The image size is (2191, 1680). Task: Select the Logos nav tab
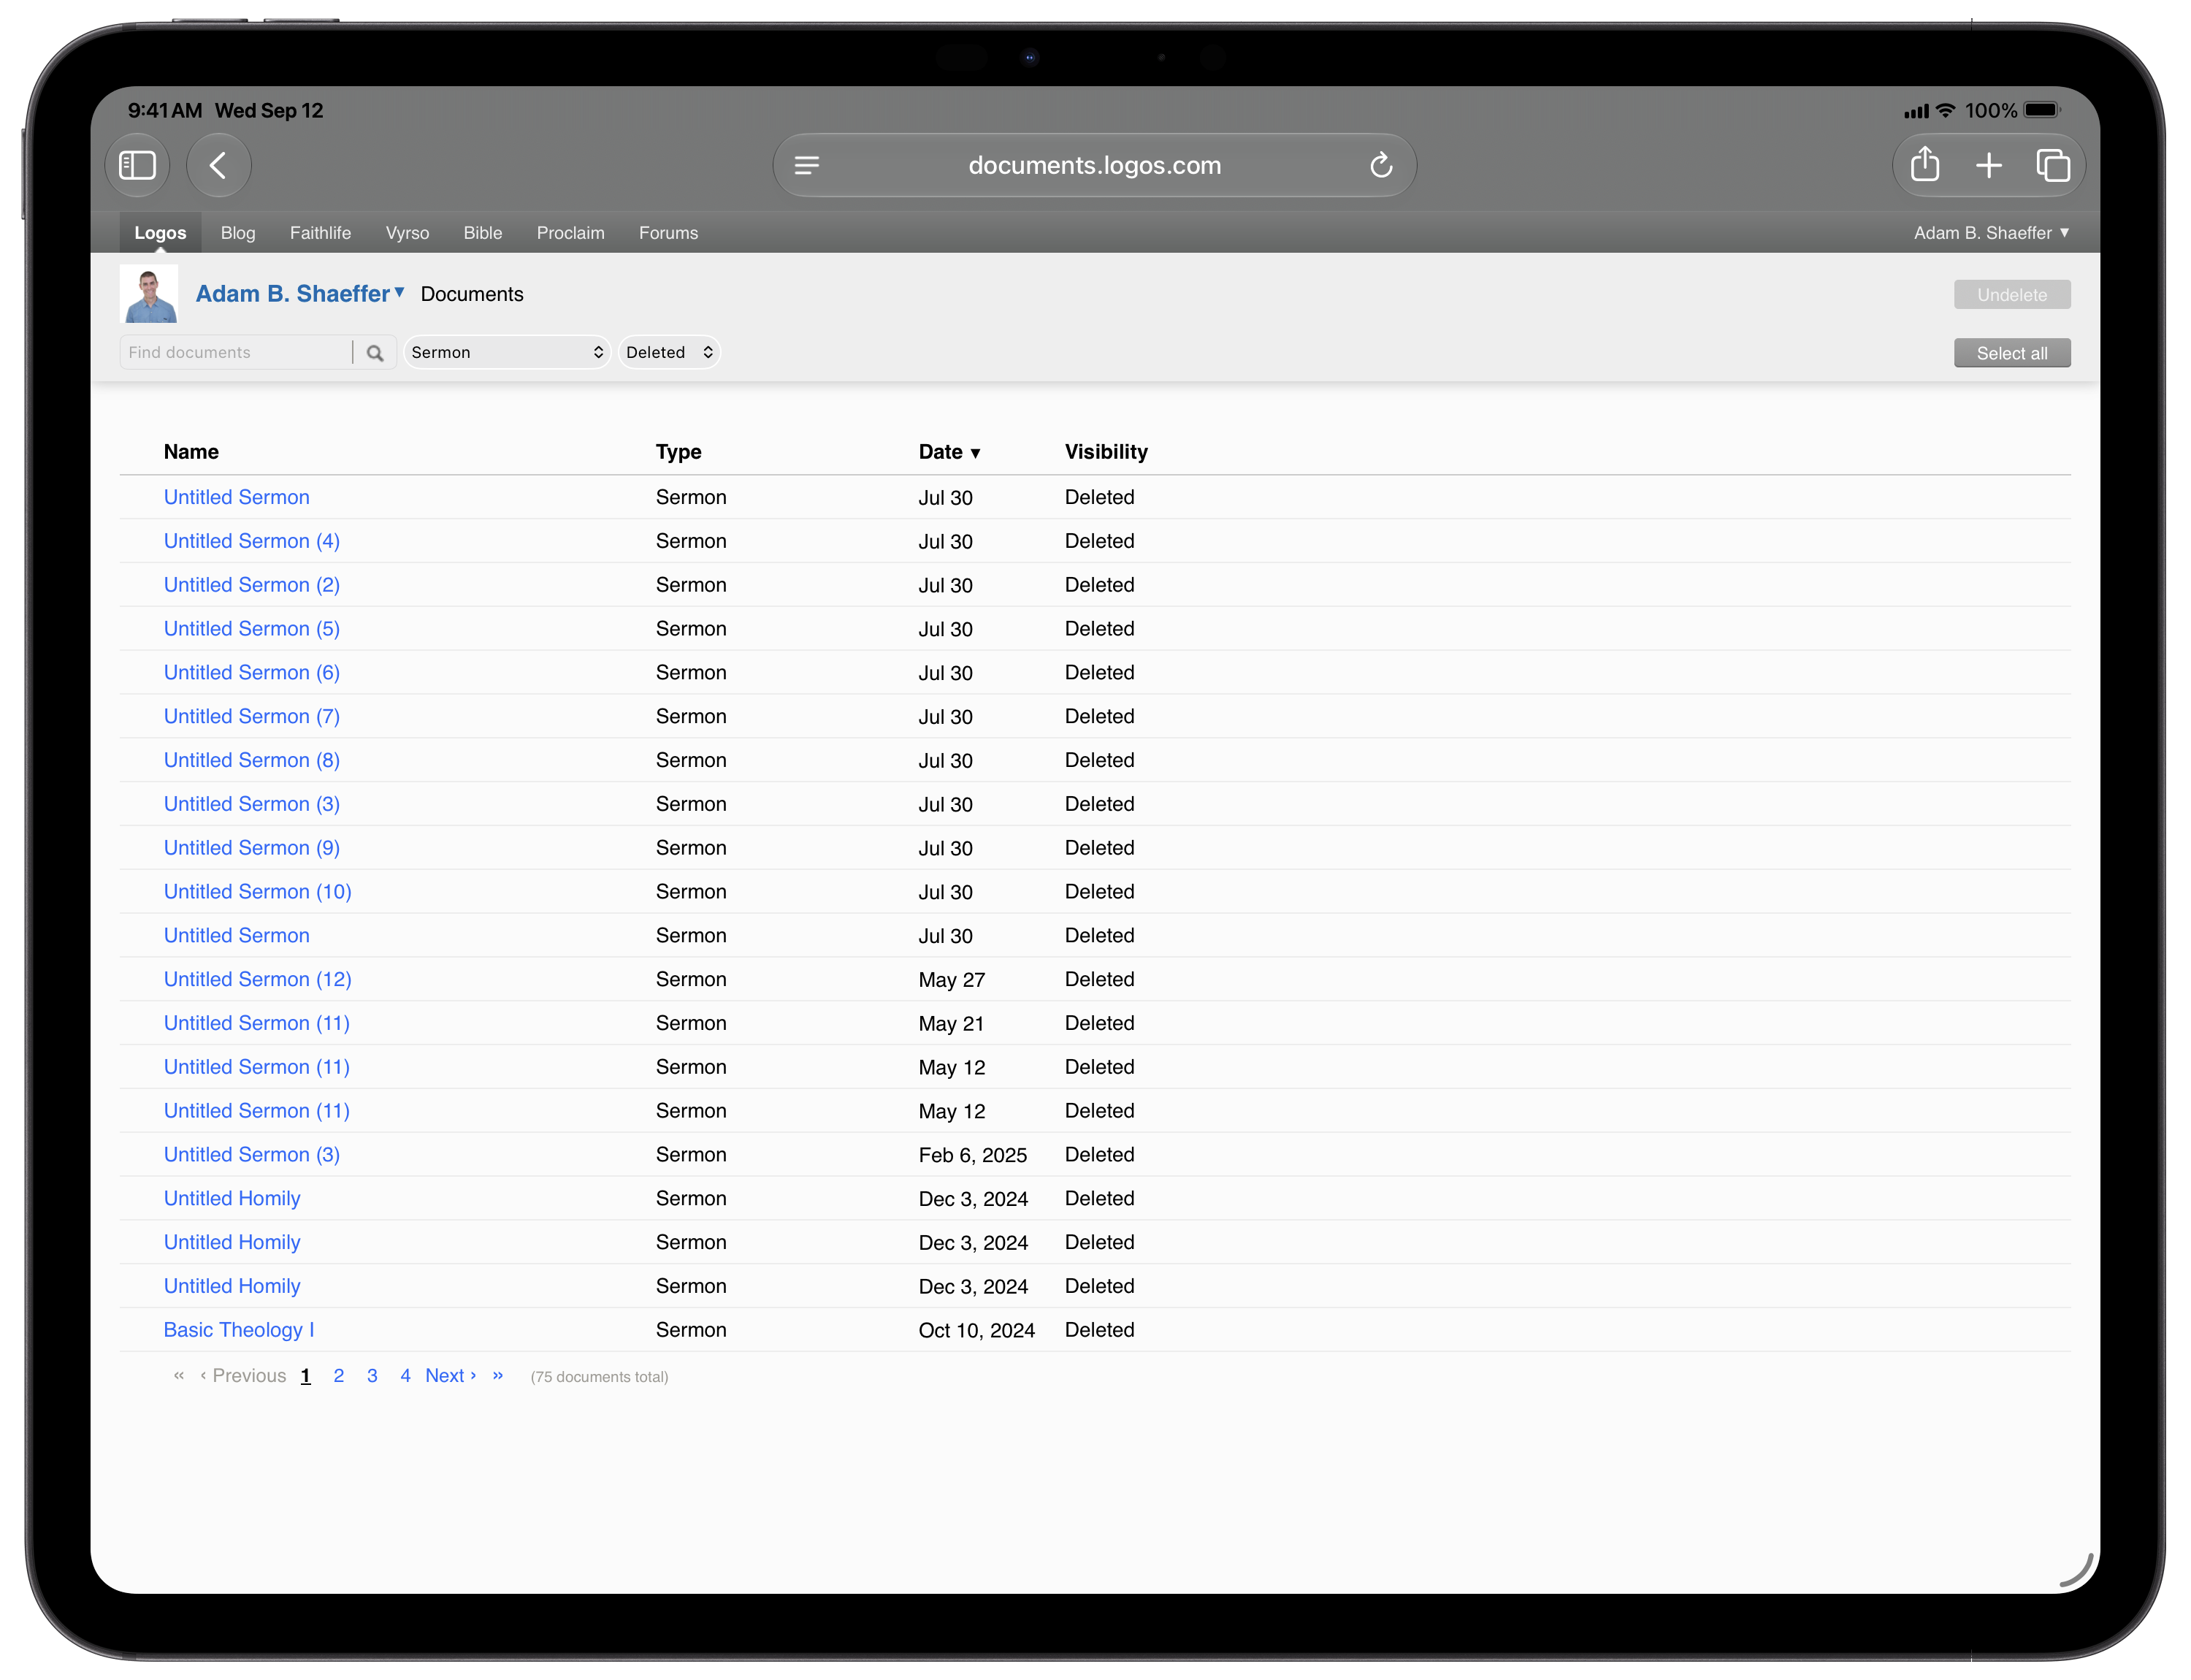click(x=160, y=233)
